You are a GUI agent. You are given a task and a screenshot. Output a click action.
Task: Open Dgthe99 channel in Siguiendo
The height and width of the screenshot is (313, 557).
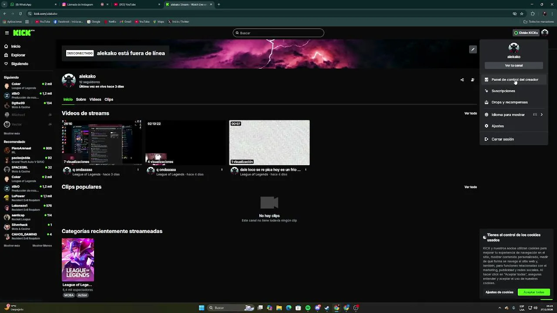click(28, 105)
